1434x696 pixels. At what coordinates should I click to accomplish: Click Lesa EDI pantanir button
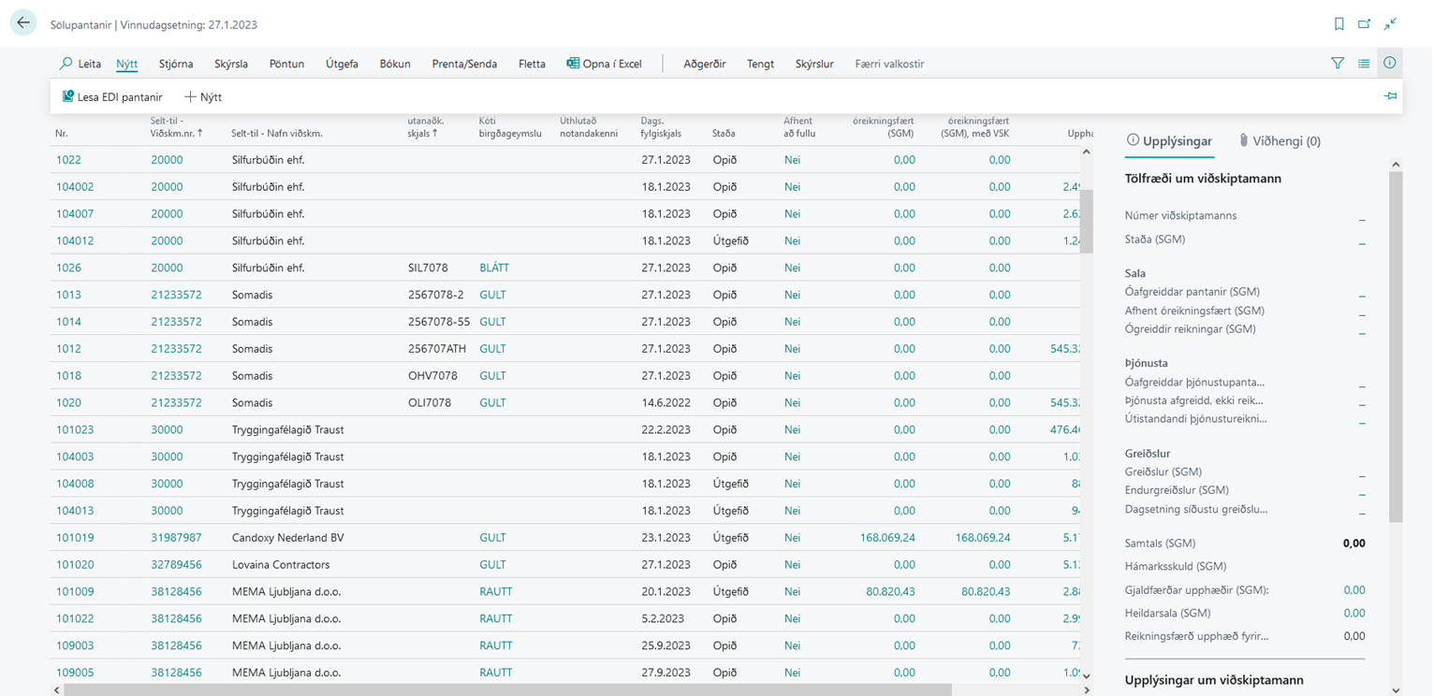pos(112,97)
